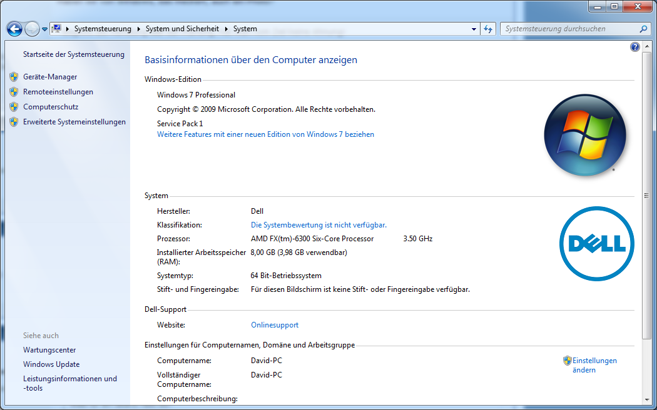Screen dimensions: 657x410
Task: Select the Windows 7 Professional text
Action: [x=196, y=95]
